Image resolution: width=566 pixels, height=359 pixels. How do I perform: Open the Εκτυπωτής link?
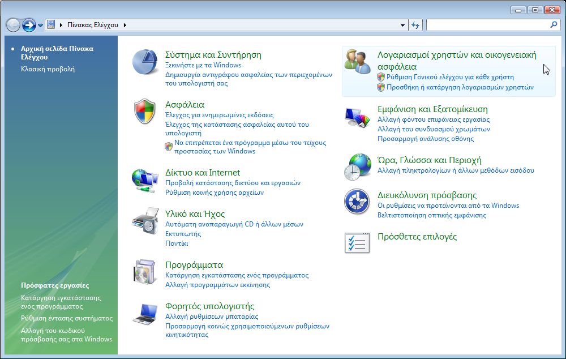pos(183,234)
